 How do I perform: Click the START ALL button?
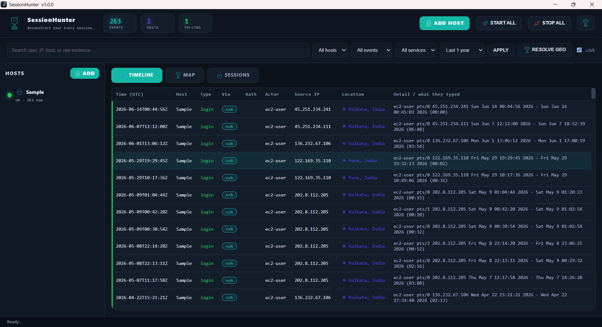(x=499, y=23)
